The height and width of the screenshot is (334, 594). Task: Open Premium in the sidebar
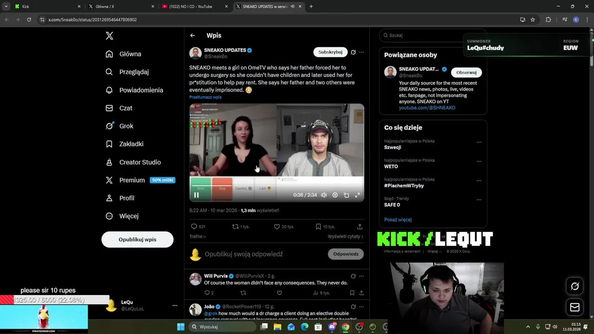140,180
